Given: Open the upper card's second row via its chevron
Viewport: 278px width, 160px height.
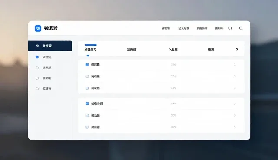Looking at the screenshot, I should (x=235, y=76).
